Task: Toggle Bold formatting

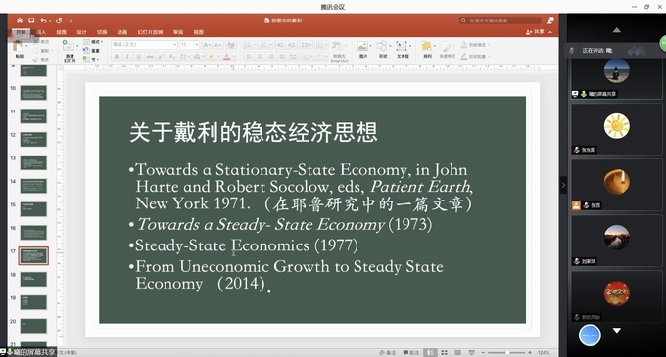Action: 117,57
